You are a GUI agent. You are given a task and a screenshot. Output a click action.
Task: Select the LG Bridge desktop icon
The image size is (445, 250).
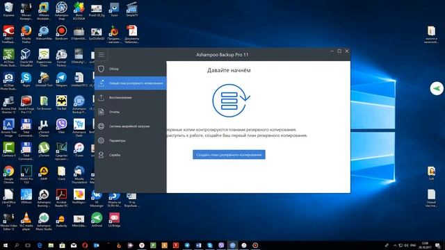click(114, 220)
